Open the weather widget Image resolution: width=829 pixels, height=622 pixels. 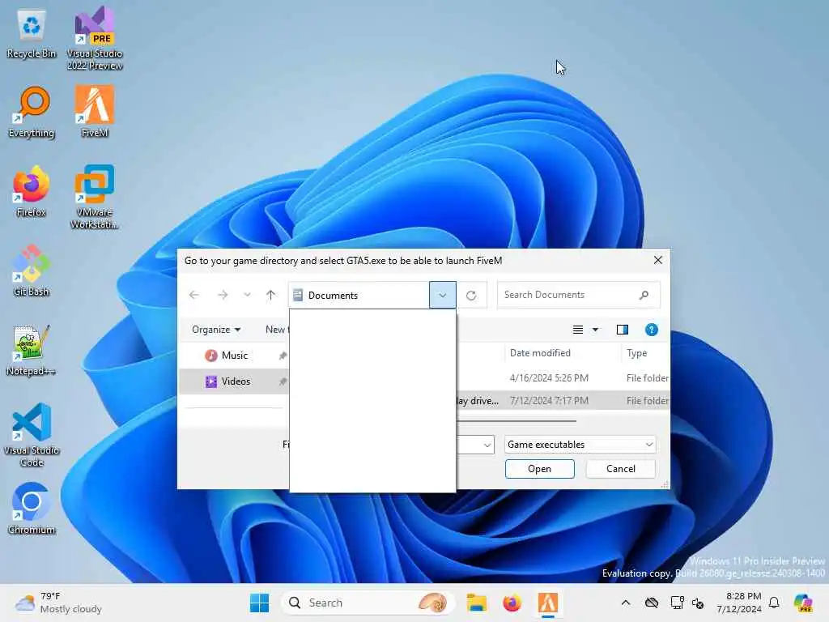[58, 603]
